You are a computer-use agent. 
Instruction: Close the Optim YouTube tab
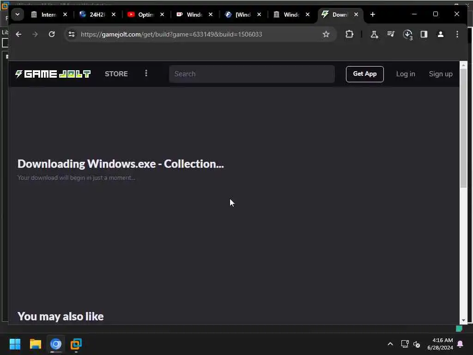(x=162, y=14)
